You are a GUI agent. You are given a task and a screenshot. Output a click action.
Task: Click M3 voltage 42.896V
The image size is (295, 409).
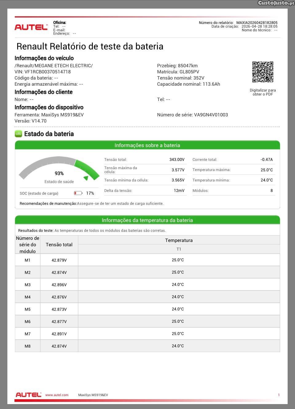pyautogui.click(x=59, y=285)
